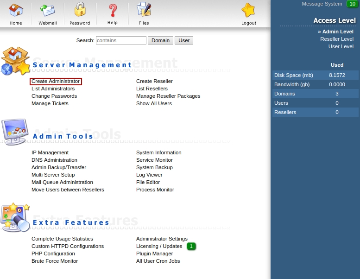Viewport: 360px width, 279px height.
Task: Open the Help question mark icon
Action: pyautogui.click(x=113, y=10)
